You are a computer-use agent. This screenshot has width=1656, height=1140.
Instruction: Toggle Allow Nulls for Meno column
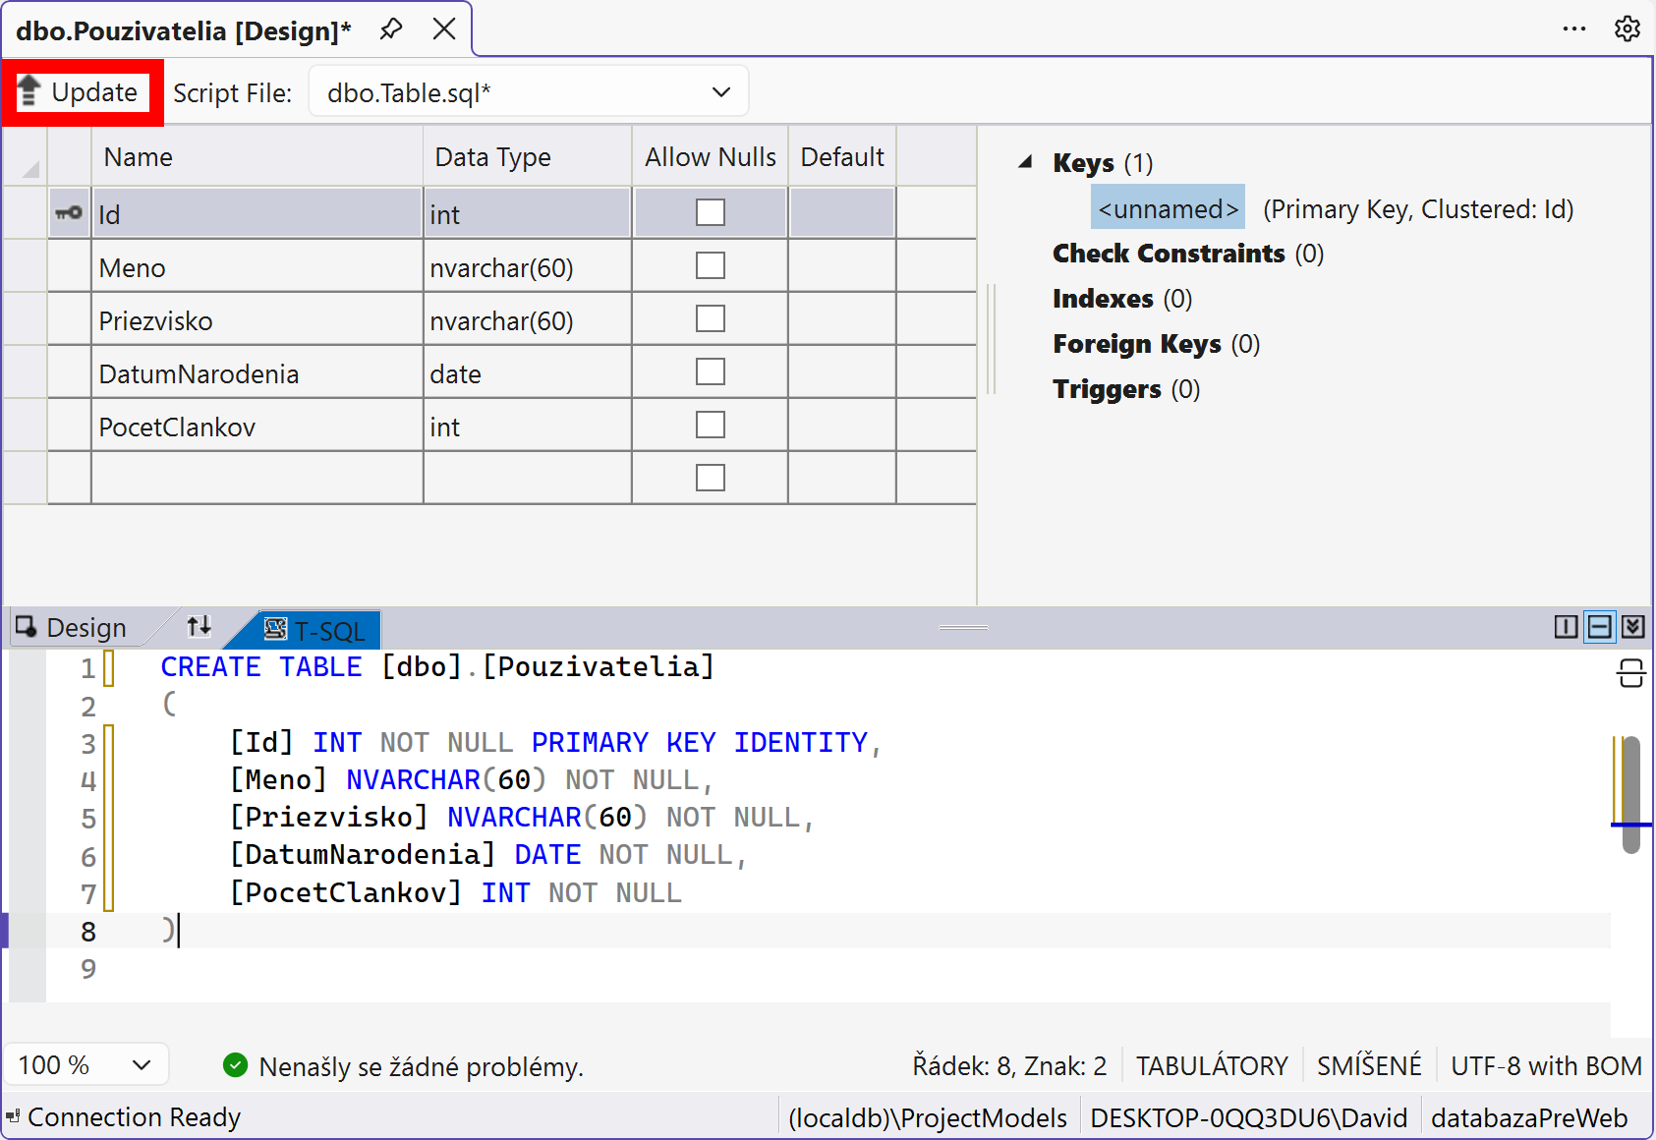710,265
